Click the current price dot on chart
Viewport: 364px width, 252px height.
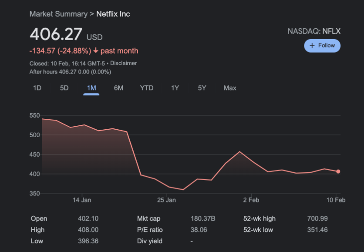[x=338, y=171]
